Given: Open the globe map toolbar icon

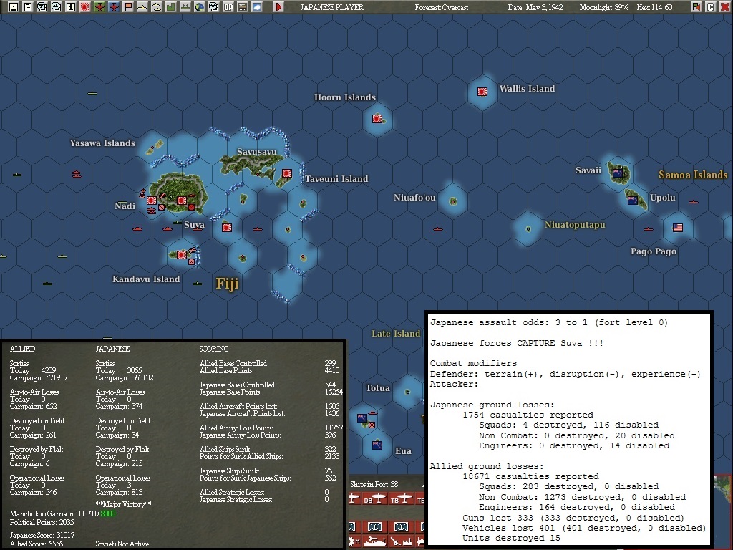Looking at the screenshot, I should coord(199,7).
